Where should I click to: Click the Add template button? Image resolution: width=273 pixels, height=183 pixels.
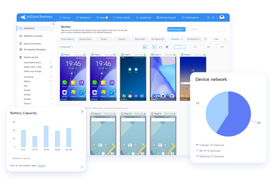tap(215, 39)
